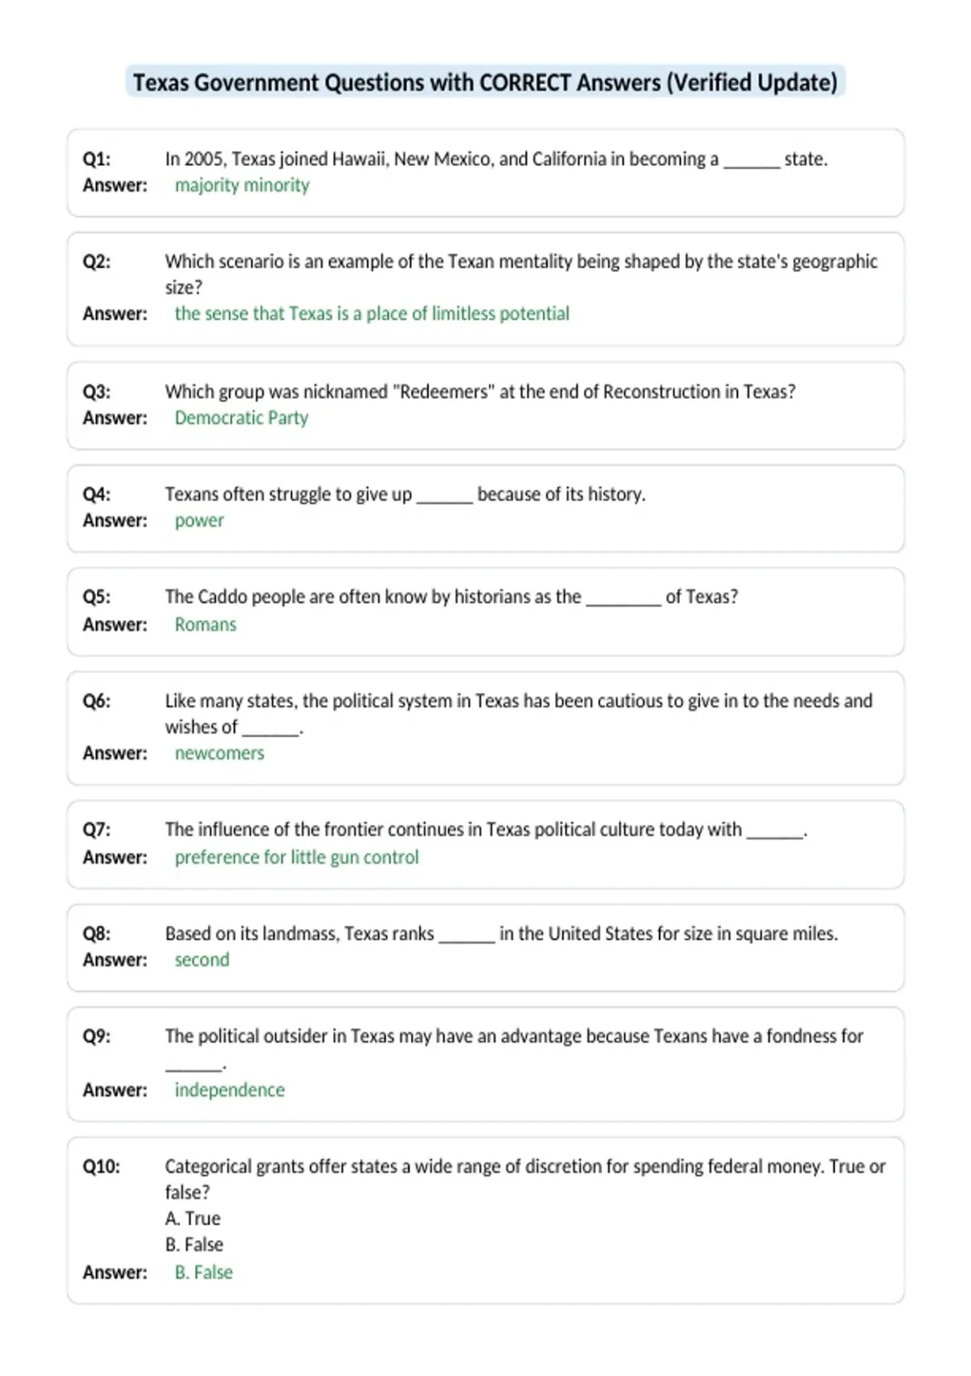This screenshot has height=1376, width=971.
Task: Click the document title heading
Action: click(x=485, y=83)
